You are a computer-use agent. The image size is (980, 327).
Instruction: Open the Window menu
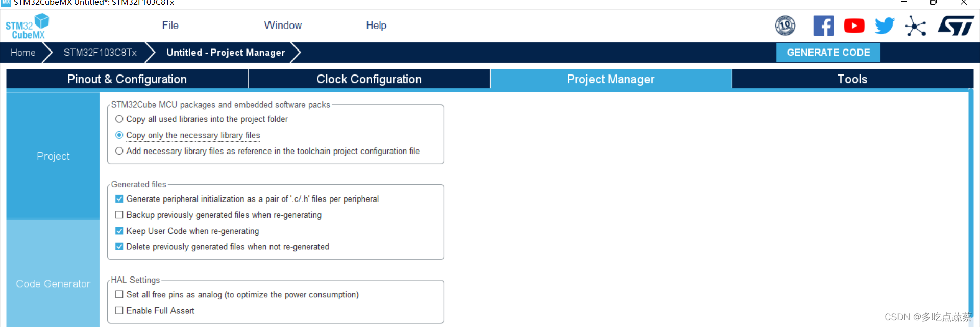tap(283, 26)
